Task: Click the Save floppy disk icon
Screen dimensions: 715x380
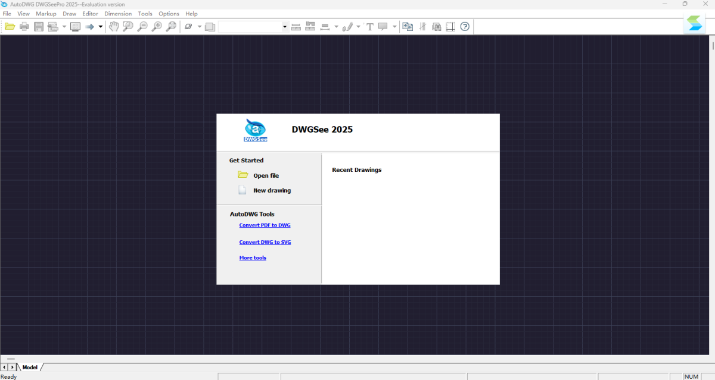Action: point(39,27)
